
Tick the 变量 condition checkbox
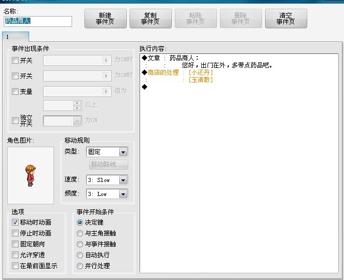point(15,91)
